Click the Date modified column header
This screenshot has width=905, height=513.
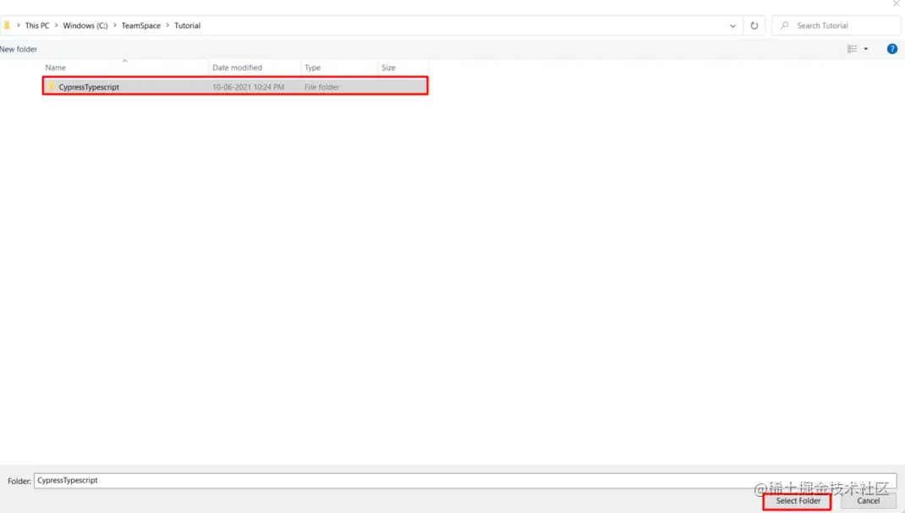click(x=239, y=67)
